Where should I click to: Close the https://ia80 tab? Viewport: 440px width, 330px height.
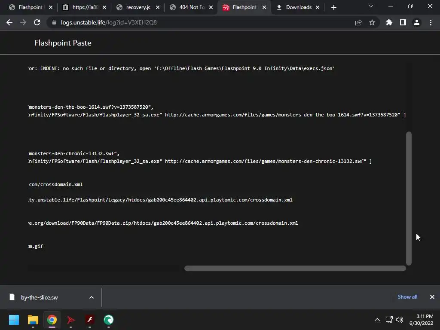[x=104, y=7]
